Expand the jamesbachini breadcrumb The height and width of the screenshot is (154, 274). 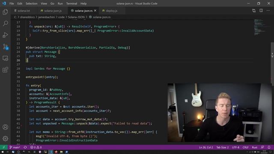pyautogui.click(x=46, y=17)
